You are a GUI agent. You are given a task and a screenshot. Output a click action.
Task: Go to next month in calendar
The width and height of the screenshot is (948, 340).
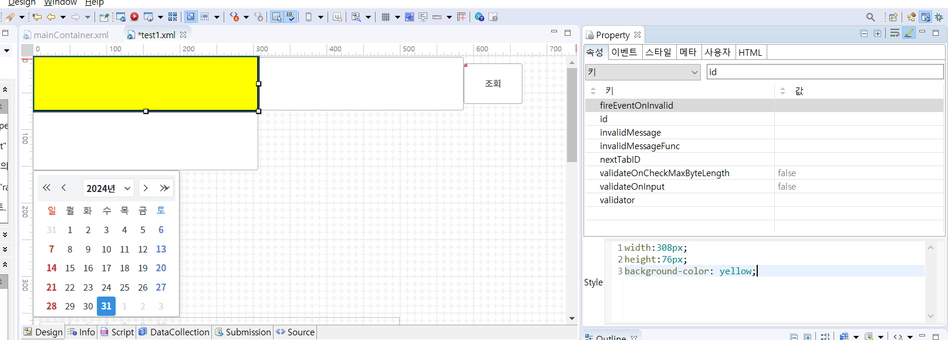click(x=146, y=188)
